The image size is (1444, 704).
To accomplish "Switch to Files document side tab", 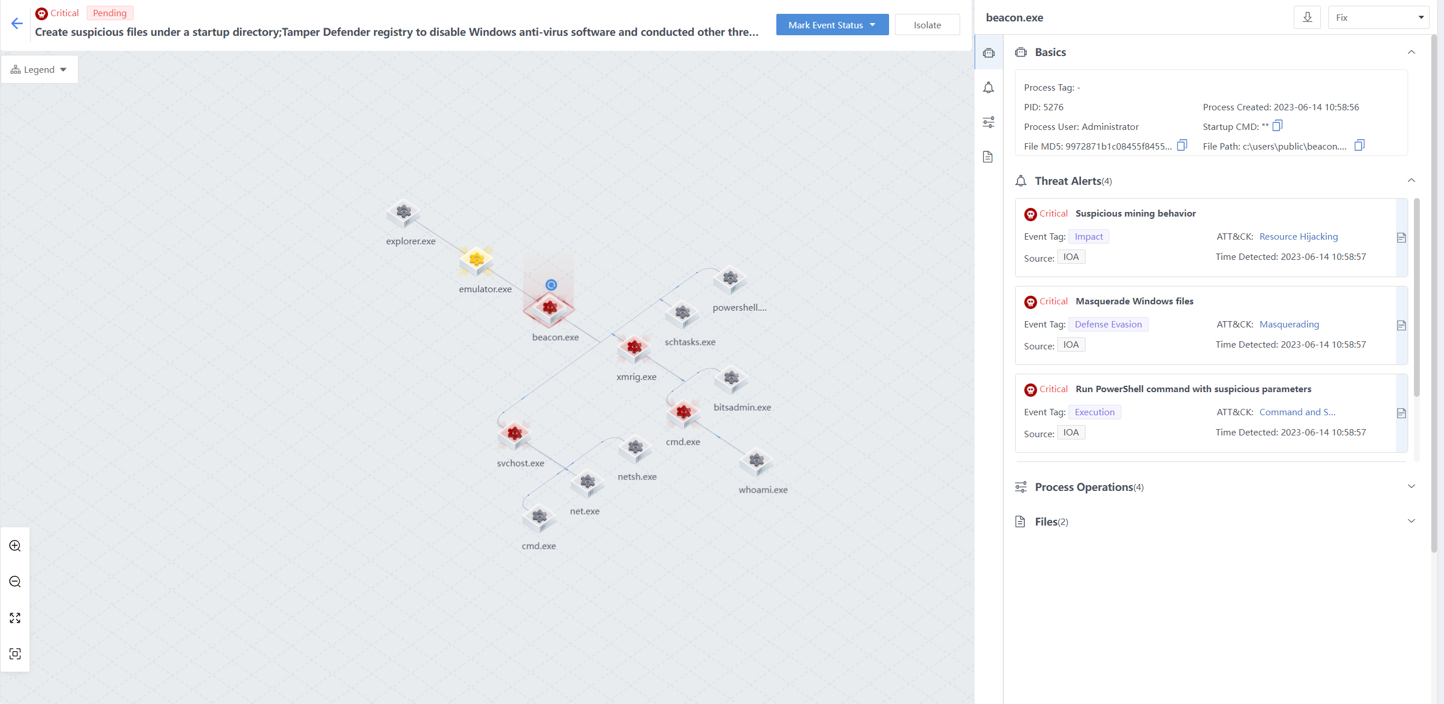I will click(x=988, y=157).
